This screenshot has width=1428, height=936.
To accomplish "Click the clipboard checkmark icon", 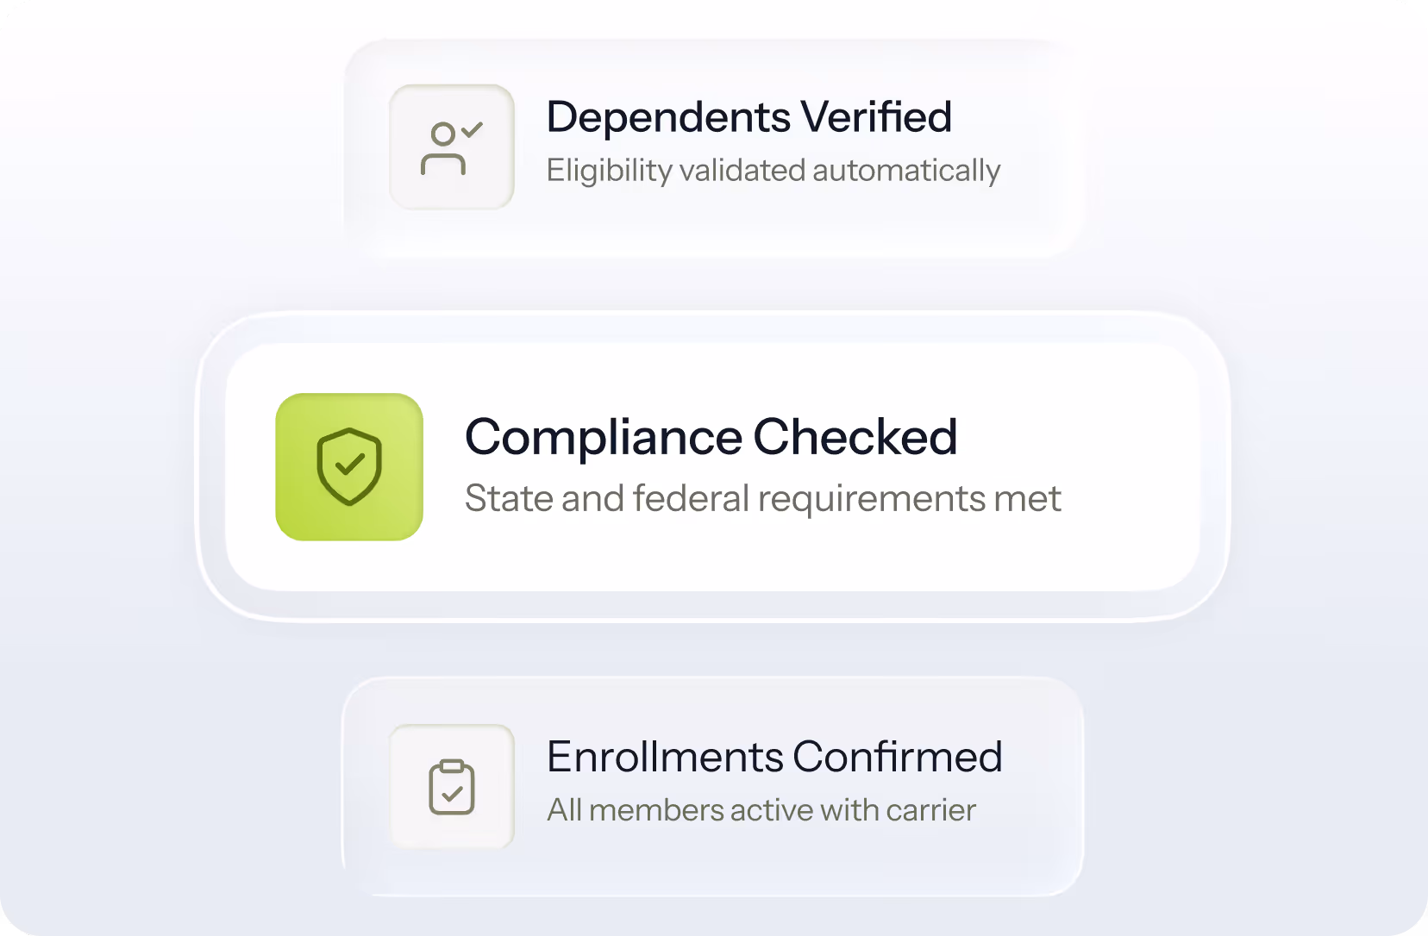I will click(452, 787).
